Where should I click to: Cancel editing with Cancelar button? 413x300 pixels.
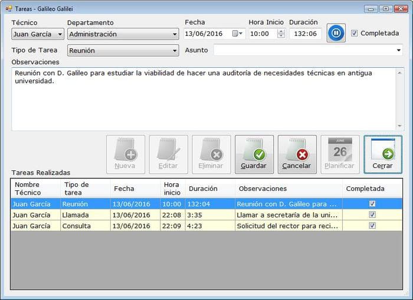[297, 154]
